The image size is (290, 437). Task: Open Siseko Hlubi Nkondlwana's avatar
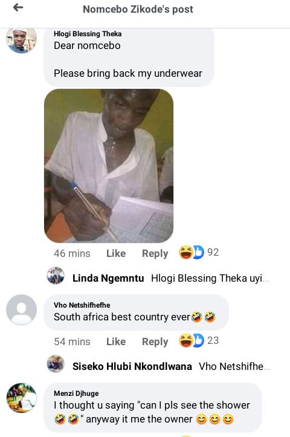56,364
